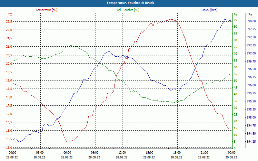
Task: Click the green "95" humidity axis value
Action: (x=235, y=20)
